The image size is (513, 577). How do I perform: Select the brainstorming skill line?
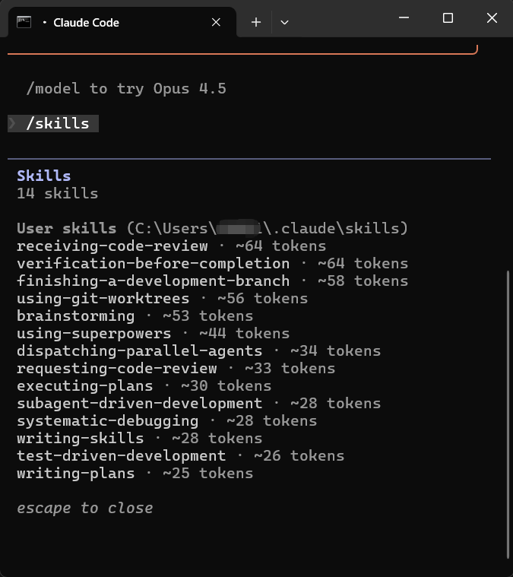tap(76, 315)
